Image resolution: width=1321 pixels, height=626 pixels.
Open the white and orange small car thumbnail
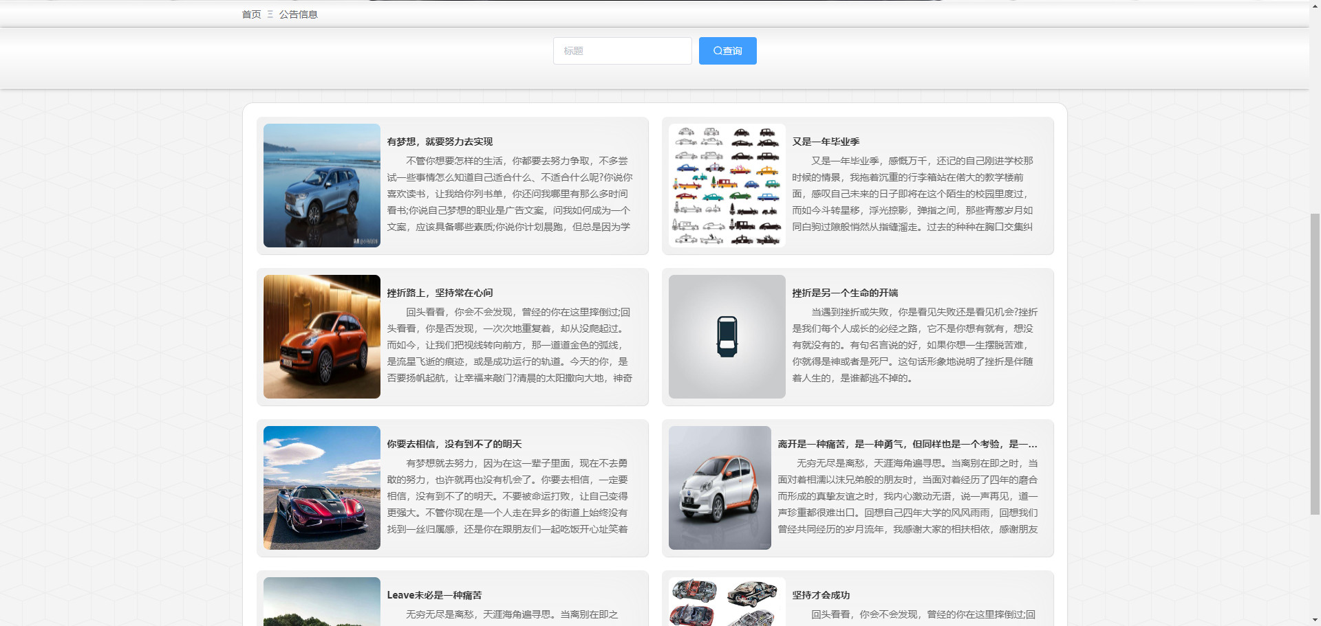point(720,488)
